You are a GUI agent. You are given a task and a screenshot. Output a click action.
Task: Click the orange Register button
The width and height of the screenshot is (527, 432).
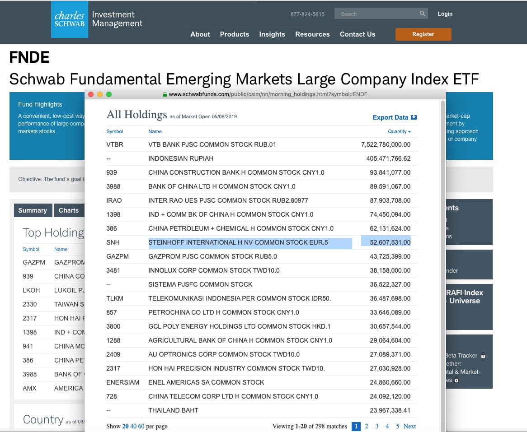tap(423, 34)
